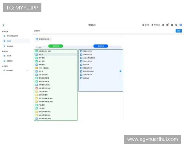The image size is (184, 147).
Task: Select 学校管理 in the app list
Action: [x=56, y=65]
